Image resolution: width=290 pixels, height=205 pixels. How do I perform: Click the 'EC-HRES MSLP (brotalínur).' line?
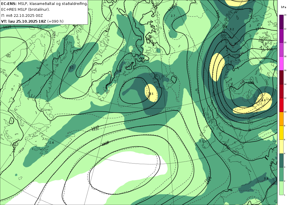tap(25, 10)
